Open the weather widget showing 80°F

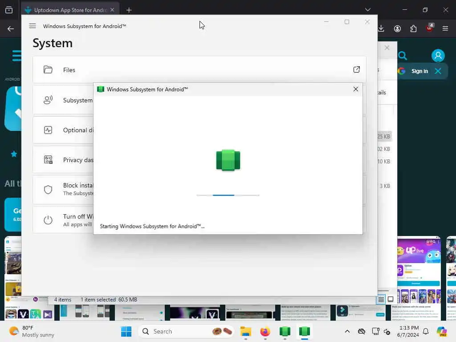(32, 331)
